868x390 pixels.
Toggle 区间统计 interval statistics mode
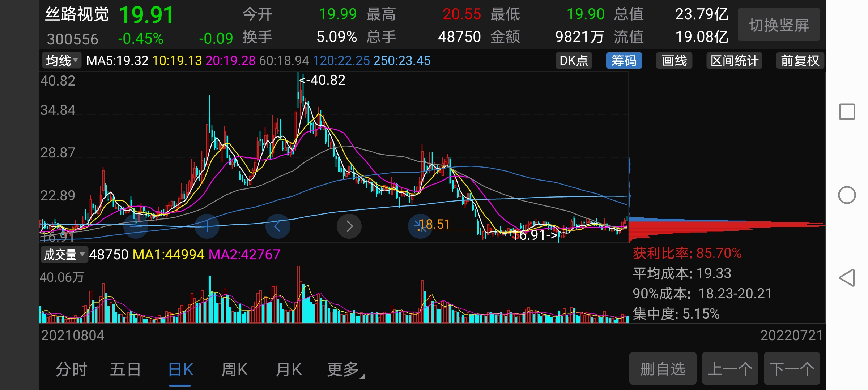click(x=734, y=61)
